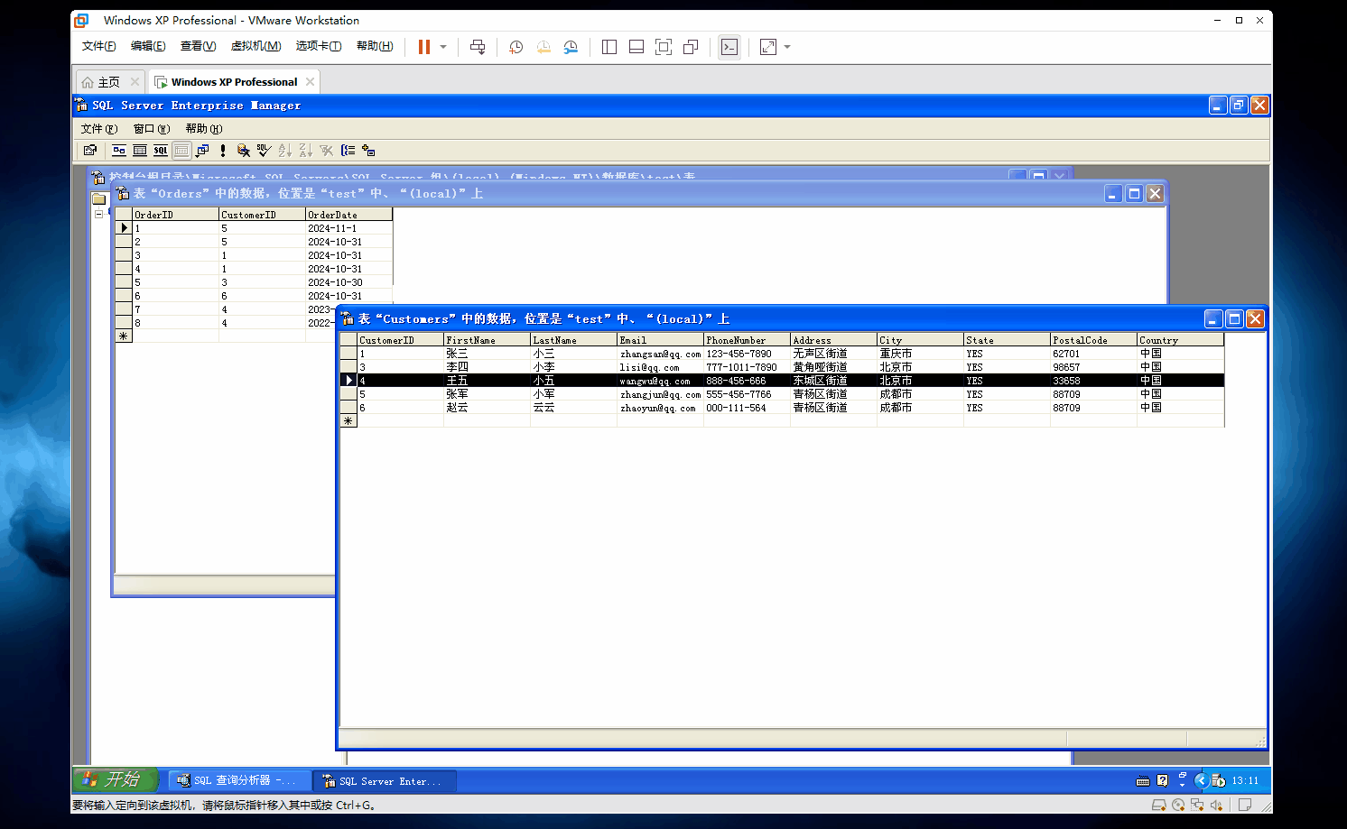The height and width of the screenshot is (829, 1347).
Task: Close the Windows XP Professional tab
Action: (x=311, y=81)
